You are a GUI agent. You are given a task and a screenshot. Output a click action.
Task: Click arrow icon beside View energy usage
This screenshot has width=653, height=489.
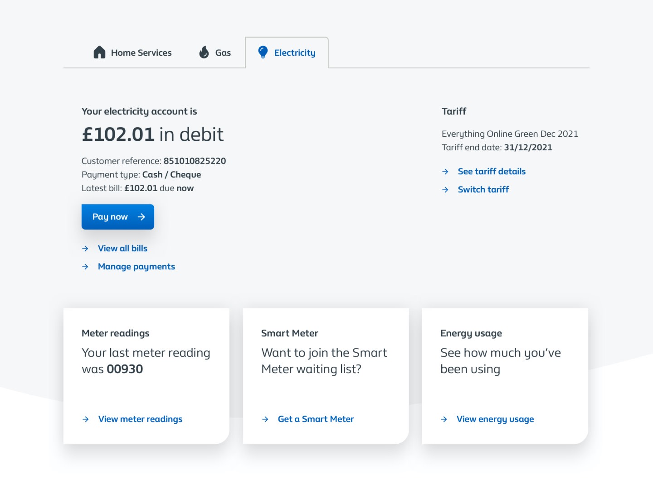pos(444,419)
